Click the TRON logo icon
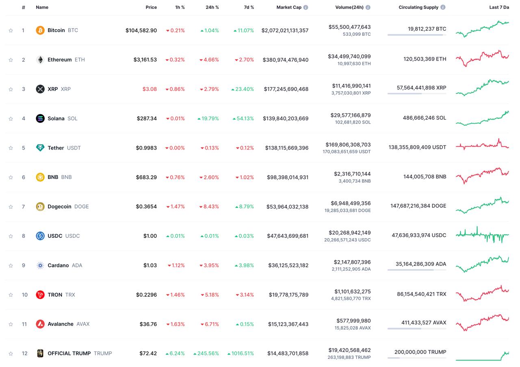 pyautogui.click(x=40, y=295)
